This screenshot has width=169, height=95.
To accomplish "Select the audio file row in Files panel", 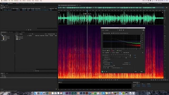I will [x=29, y=10].
